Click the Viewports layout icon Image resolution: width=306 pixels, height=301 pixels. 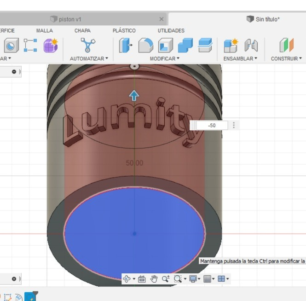(x=221, y=279)
